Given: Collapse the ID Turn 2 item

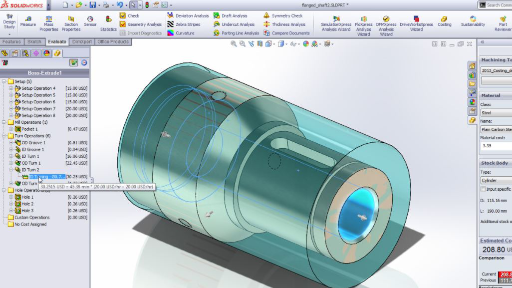Looking at the screenshot, I should 11,170.
